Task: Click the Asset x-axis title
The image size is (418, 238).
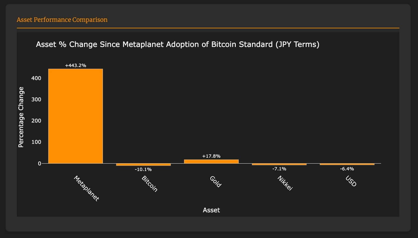Action: tap(211, 210)
